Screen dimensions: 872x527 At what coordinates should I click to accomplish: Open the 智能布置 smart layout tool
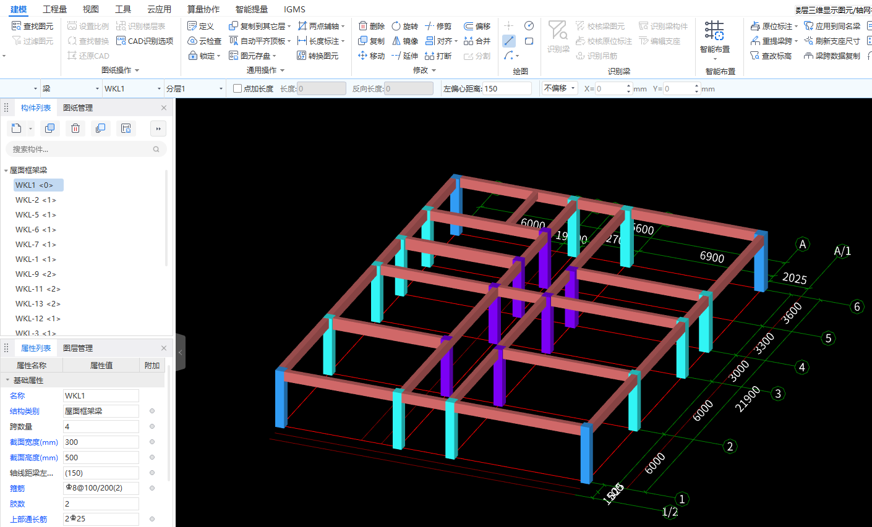(714, 36)
